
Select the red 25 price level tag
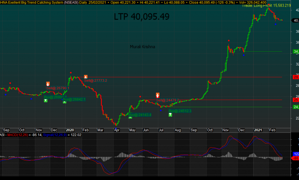tap(296, 100)
